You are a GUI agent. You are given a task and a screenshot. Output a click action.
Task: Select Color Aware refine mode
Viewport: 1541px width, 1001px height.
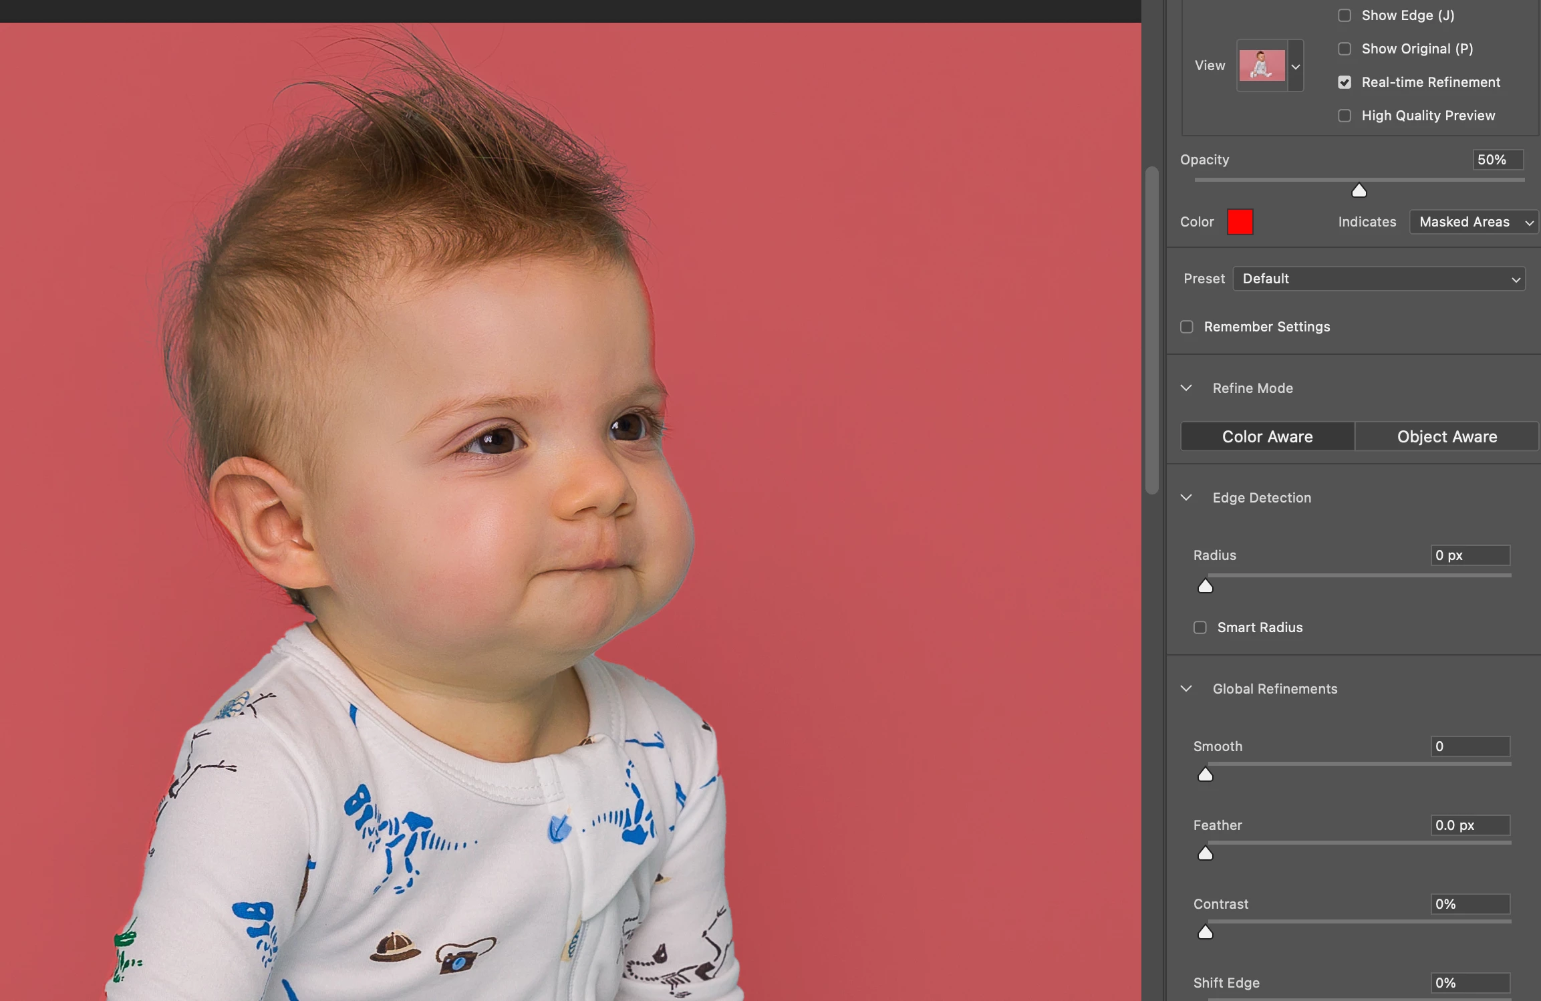[1267, 436]
